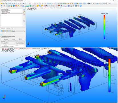Click the video camera record icon in toolbar
Screen dimensions: 118x103
point(90,3)
